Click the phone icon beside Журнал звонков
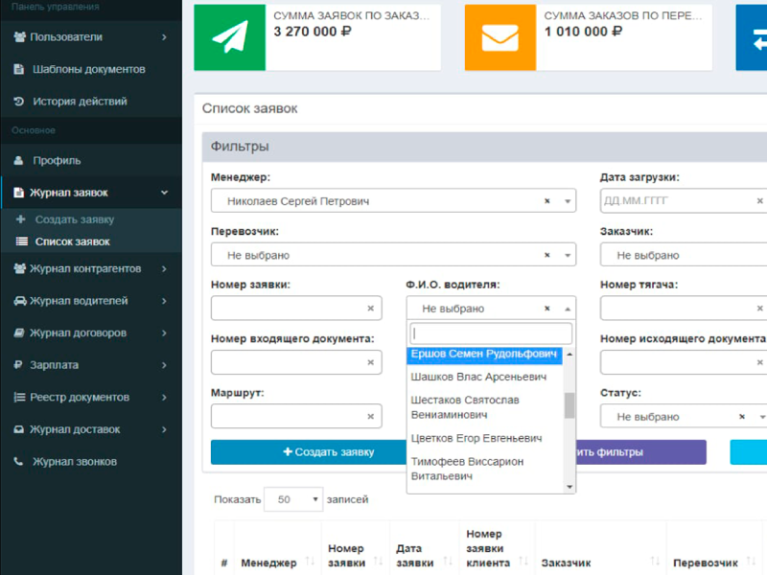 click(19, 462)
